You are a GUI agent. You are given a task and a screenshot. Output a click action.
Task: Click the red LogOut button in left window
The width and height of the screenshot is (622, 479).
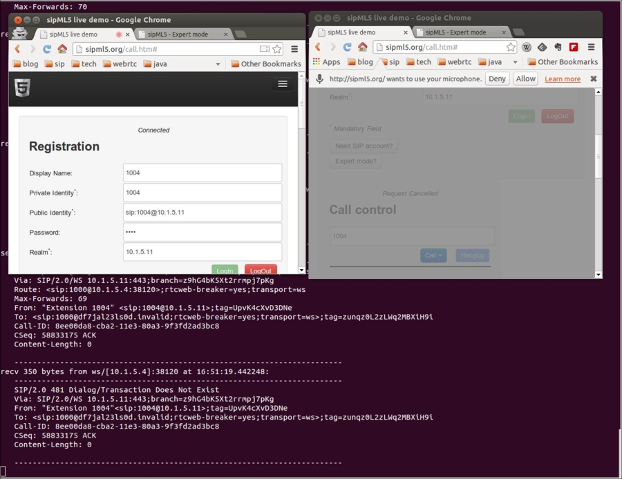coord(261,271)
